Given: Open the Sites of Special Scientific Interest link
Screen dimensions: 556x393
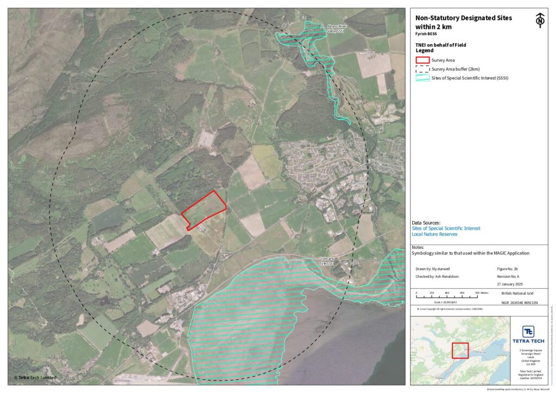Looking at the screenshot, I should coord(446,229).
